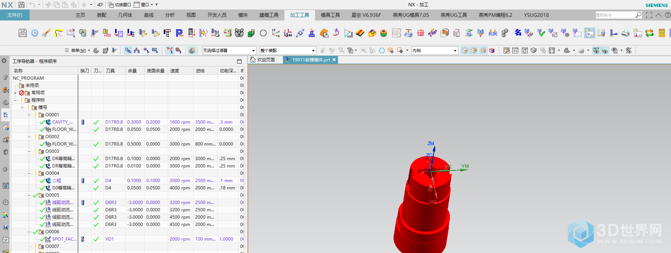
Task: Click the save icon in the ribbon toolbar
Action: pyautogui.click(x=23, y=33)
